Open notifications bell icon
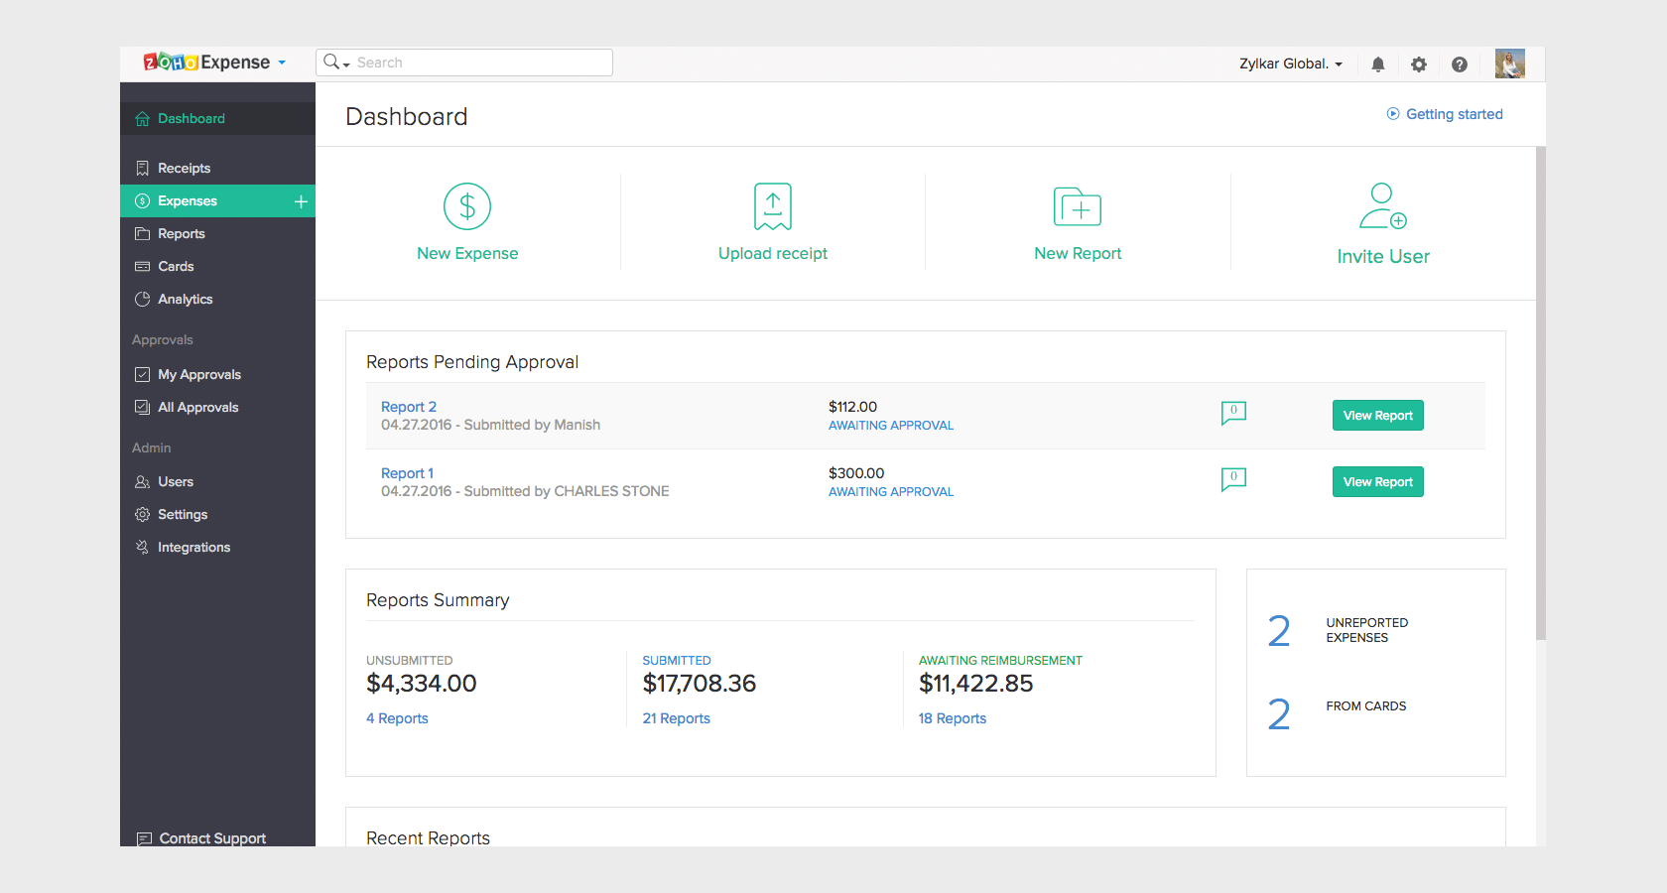Screen dimensions: 1667x893 click(x=1378, y=64)
